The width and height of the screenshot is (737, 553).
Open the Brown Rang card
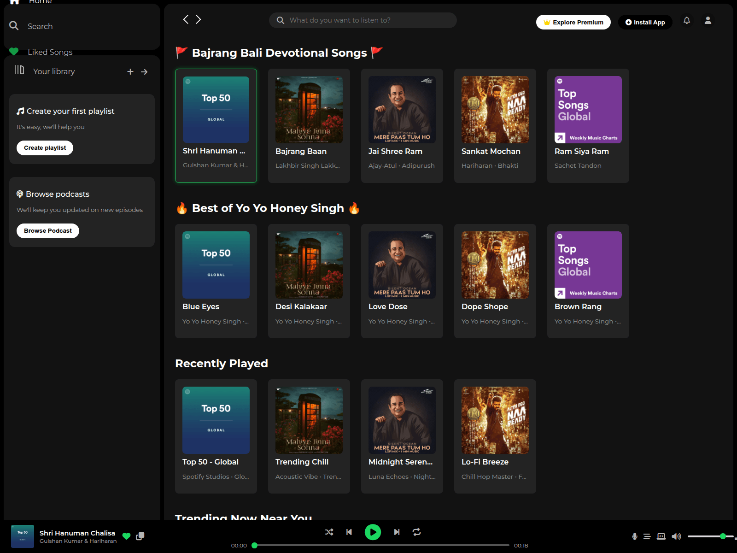click(x=588, y=281)
